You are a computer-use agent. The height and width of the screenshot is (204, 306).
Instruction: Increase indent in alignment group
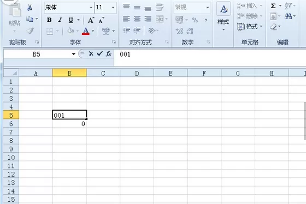click(x=137, y=31)
